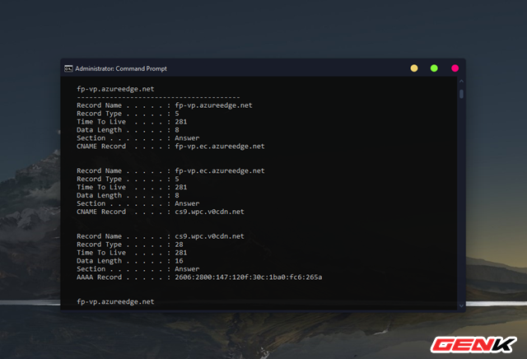Click the top fp-vp.azureedge.net header line
Image resolution: width=527 pixels, height=359 pixels.
coord(115,89)
